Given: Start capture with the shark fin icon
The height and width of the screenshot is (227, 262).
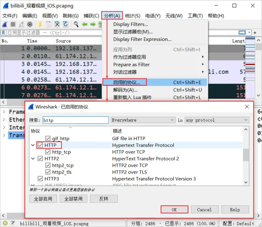Looking at the screenshot, I should click(5, 24).
